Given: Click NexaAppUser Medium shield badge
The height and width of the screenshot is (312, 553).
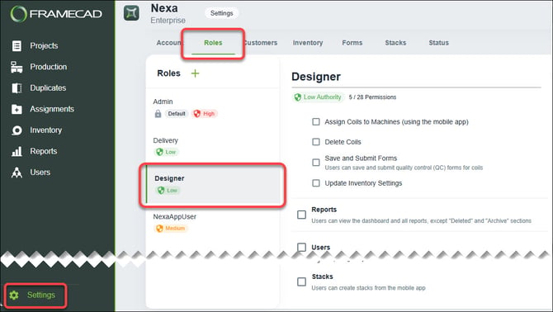Looking at the screenshot, I should point(171,229).
